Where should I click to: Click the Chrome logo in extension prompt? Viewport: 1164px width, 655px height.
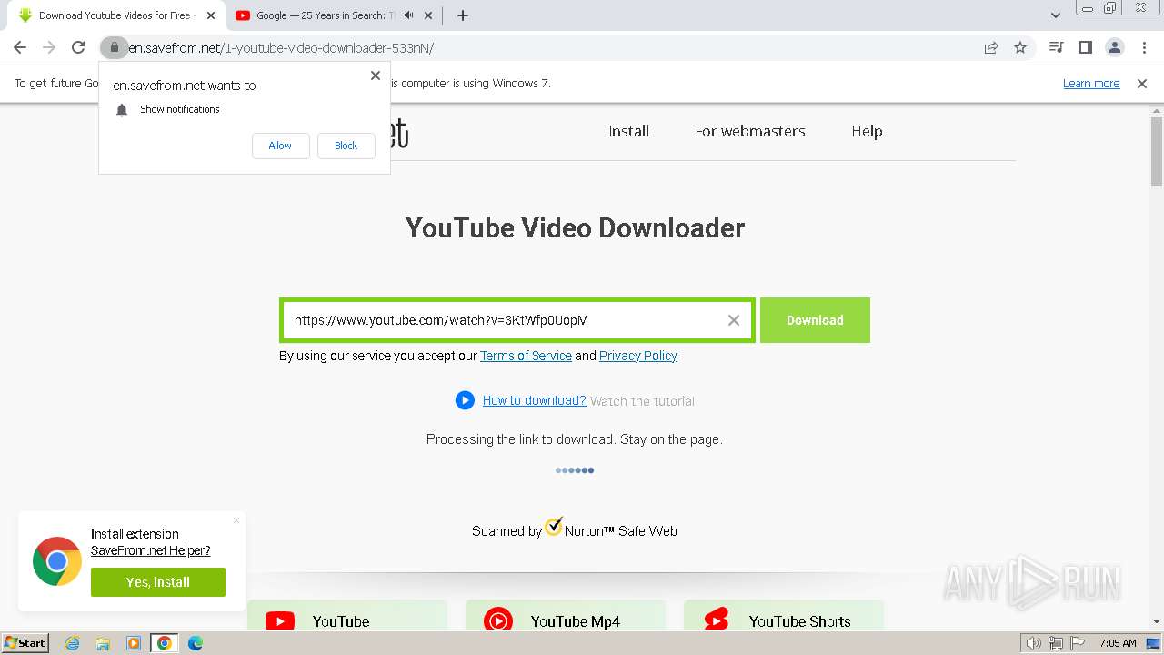point(57,561)
